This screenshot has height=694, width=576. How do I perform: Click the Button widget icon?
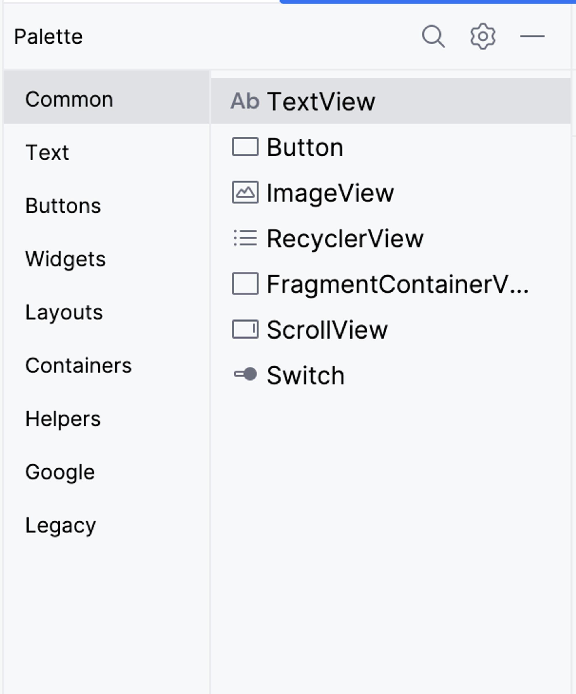click(x=245, y=147)
